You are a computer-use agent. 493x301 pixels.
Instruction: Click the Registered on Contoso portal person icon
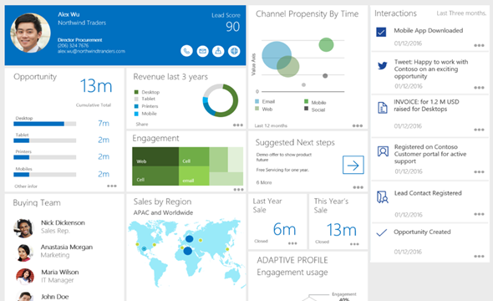[383, 151]
